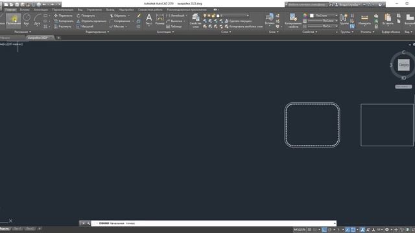Click the Сверху face of ViewCube
The height and width of the screenshot is (233, 415).
coord(403,65)
